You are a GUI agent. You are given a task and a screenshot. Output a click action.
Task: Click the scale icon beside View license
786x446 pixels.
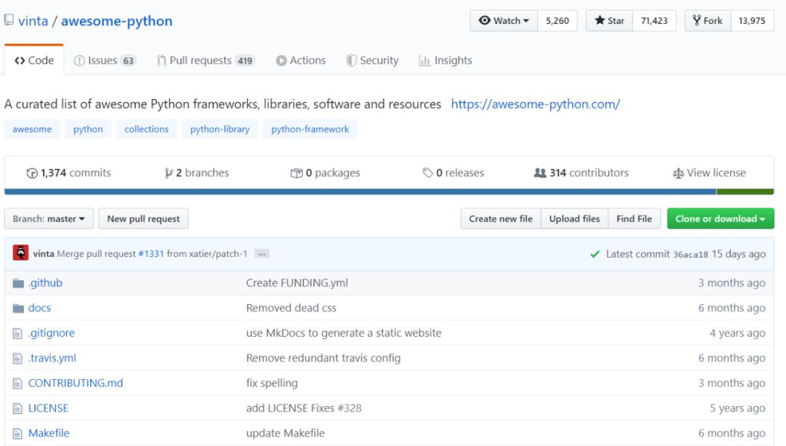[678, 173]
